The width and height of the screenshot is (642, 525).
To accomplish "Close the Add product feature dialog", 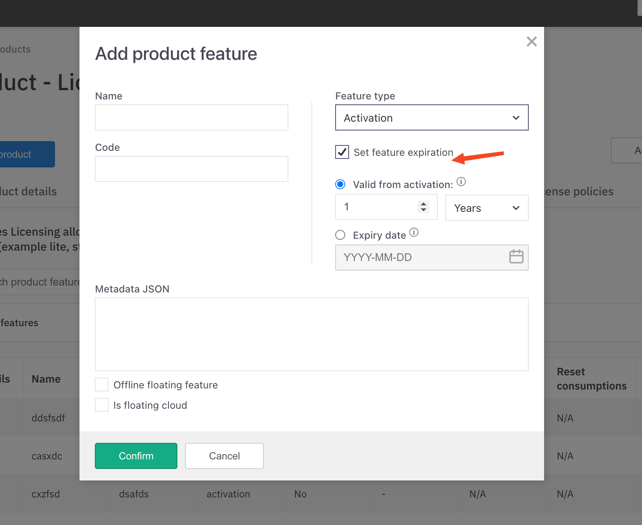I will point(531,41).
